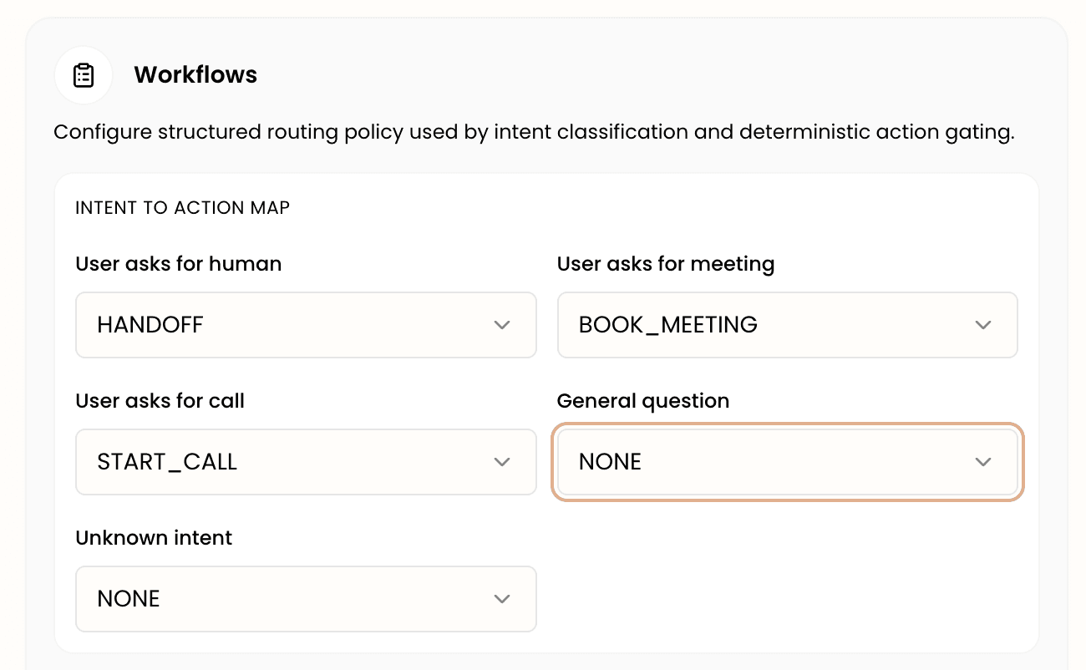Click the routing policy description text
This screenshot has width=1086, height=670.
click(534, 133)
